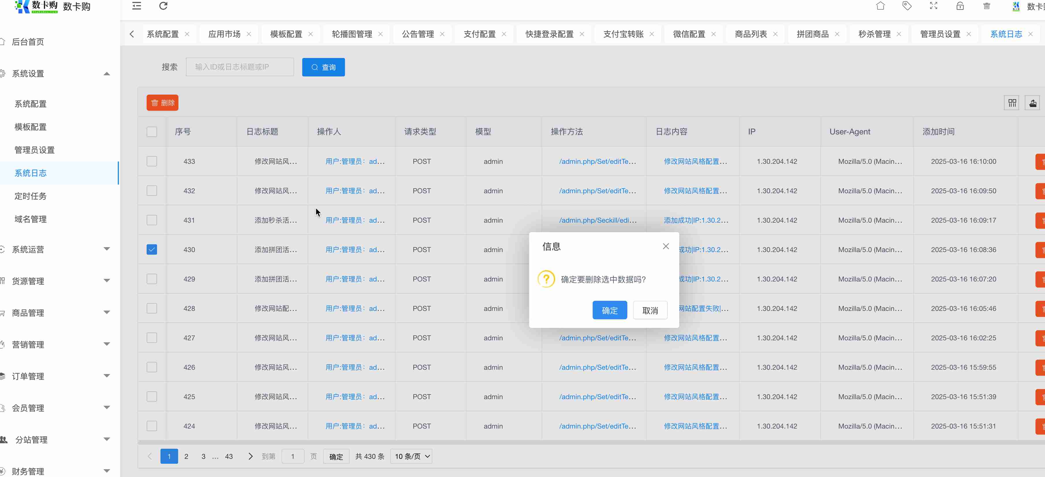Confirm deletion with 确定 button

click(609, 310)
